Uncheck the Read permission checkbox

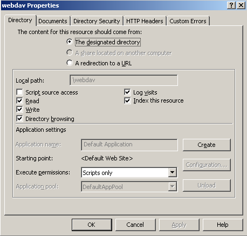(19, 100)
